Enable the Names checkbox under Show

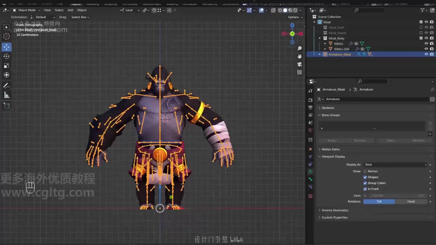click(x=365, y=171)
